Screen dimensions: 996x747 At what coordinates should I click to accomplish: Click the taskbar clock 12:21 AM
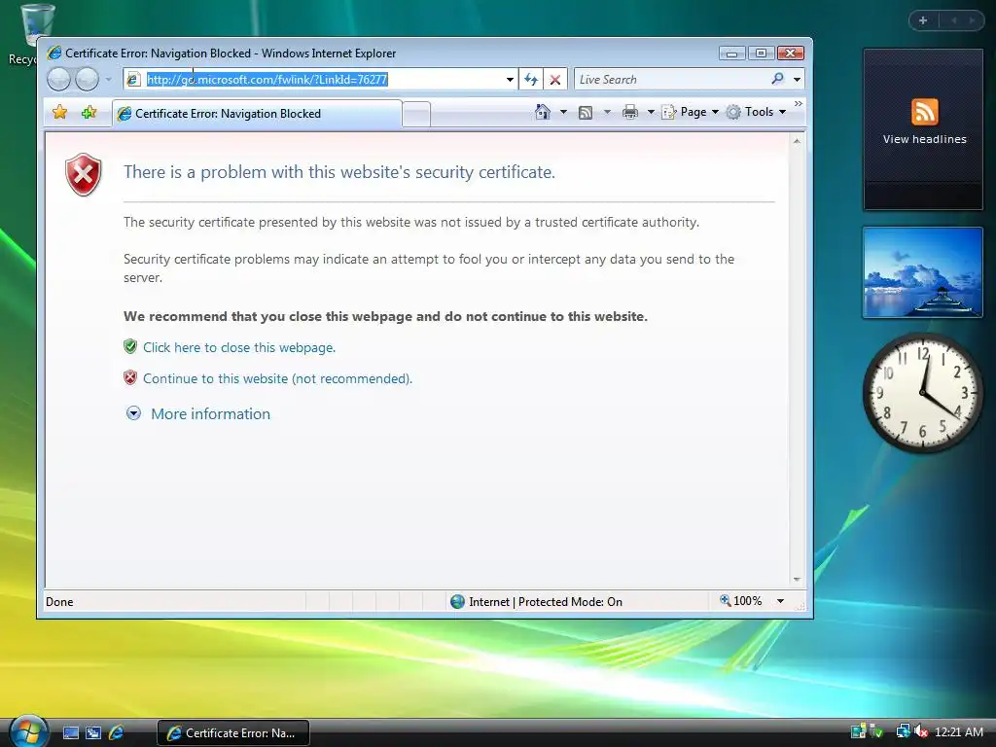click(958, 732)
